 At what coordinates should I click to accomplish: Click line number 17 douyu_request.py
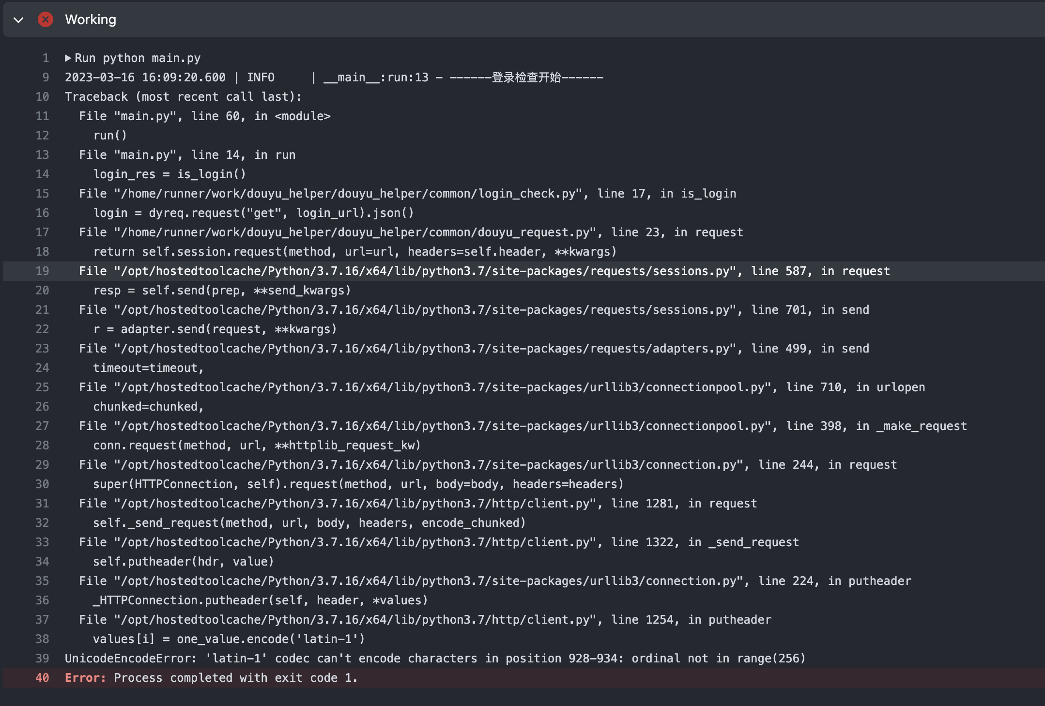point(43,232)
